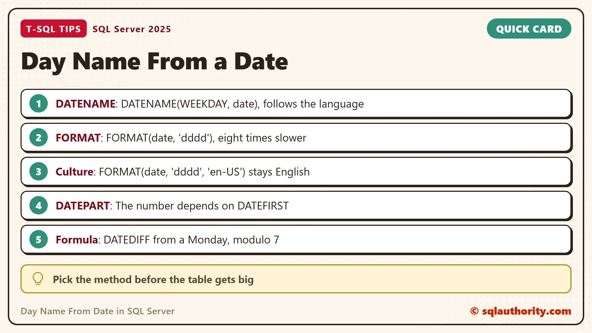Click the number 5 circle badge
The height and width of the screenshot is (333, 592).
click(x=39, y=240)
